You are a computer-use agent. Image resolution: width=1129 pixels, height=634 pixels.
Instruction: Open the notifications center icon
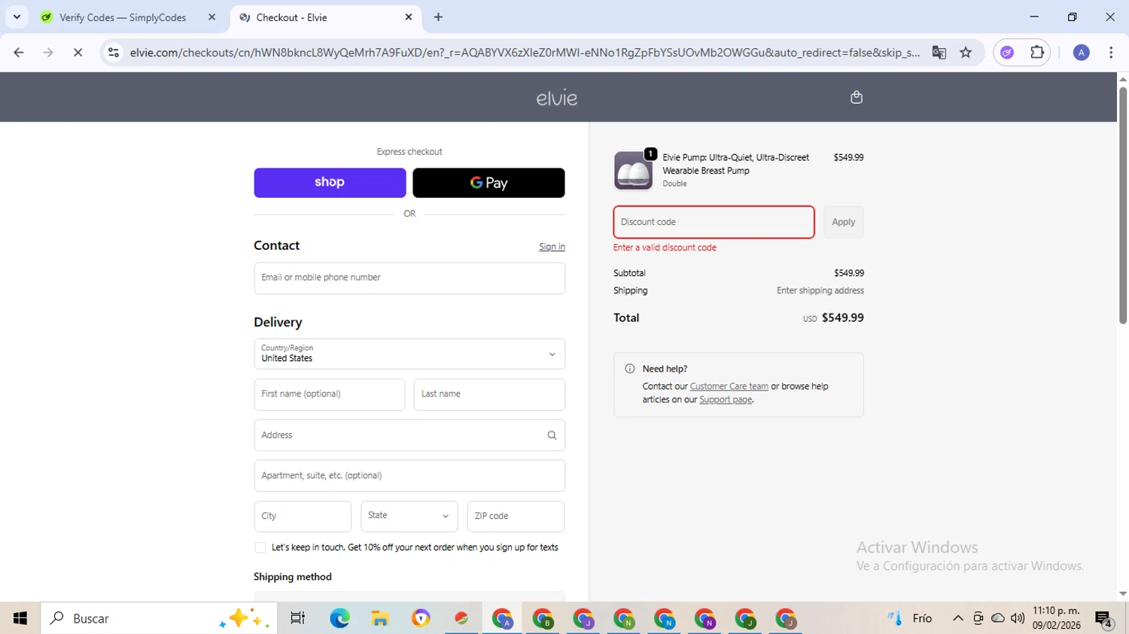click(x=1104, y=619)
